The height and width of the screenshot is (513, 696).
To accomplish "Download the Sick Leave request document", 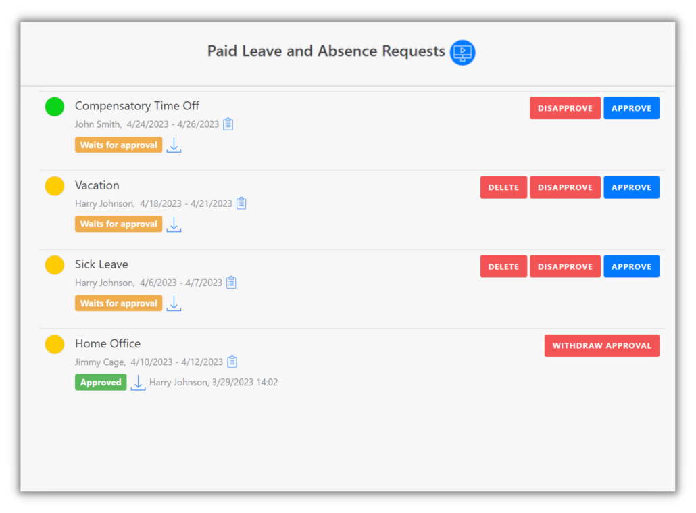I will click(x=174, y=303).
